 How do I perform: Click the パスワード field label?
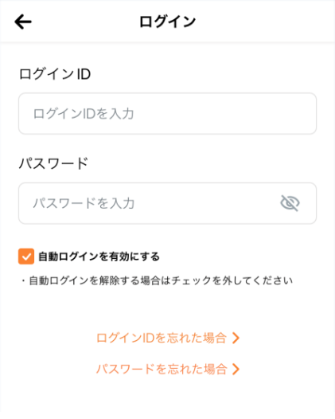pyautogui.click(x=53, y=163)
